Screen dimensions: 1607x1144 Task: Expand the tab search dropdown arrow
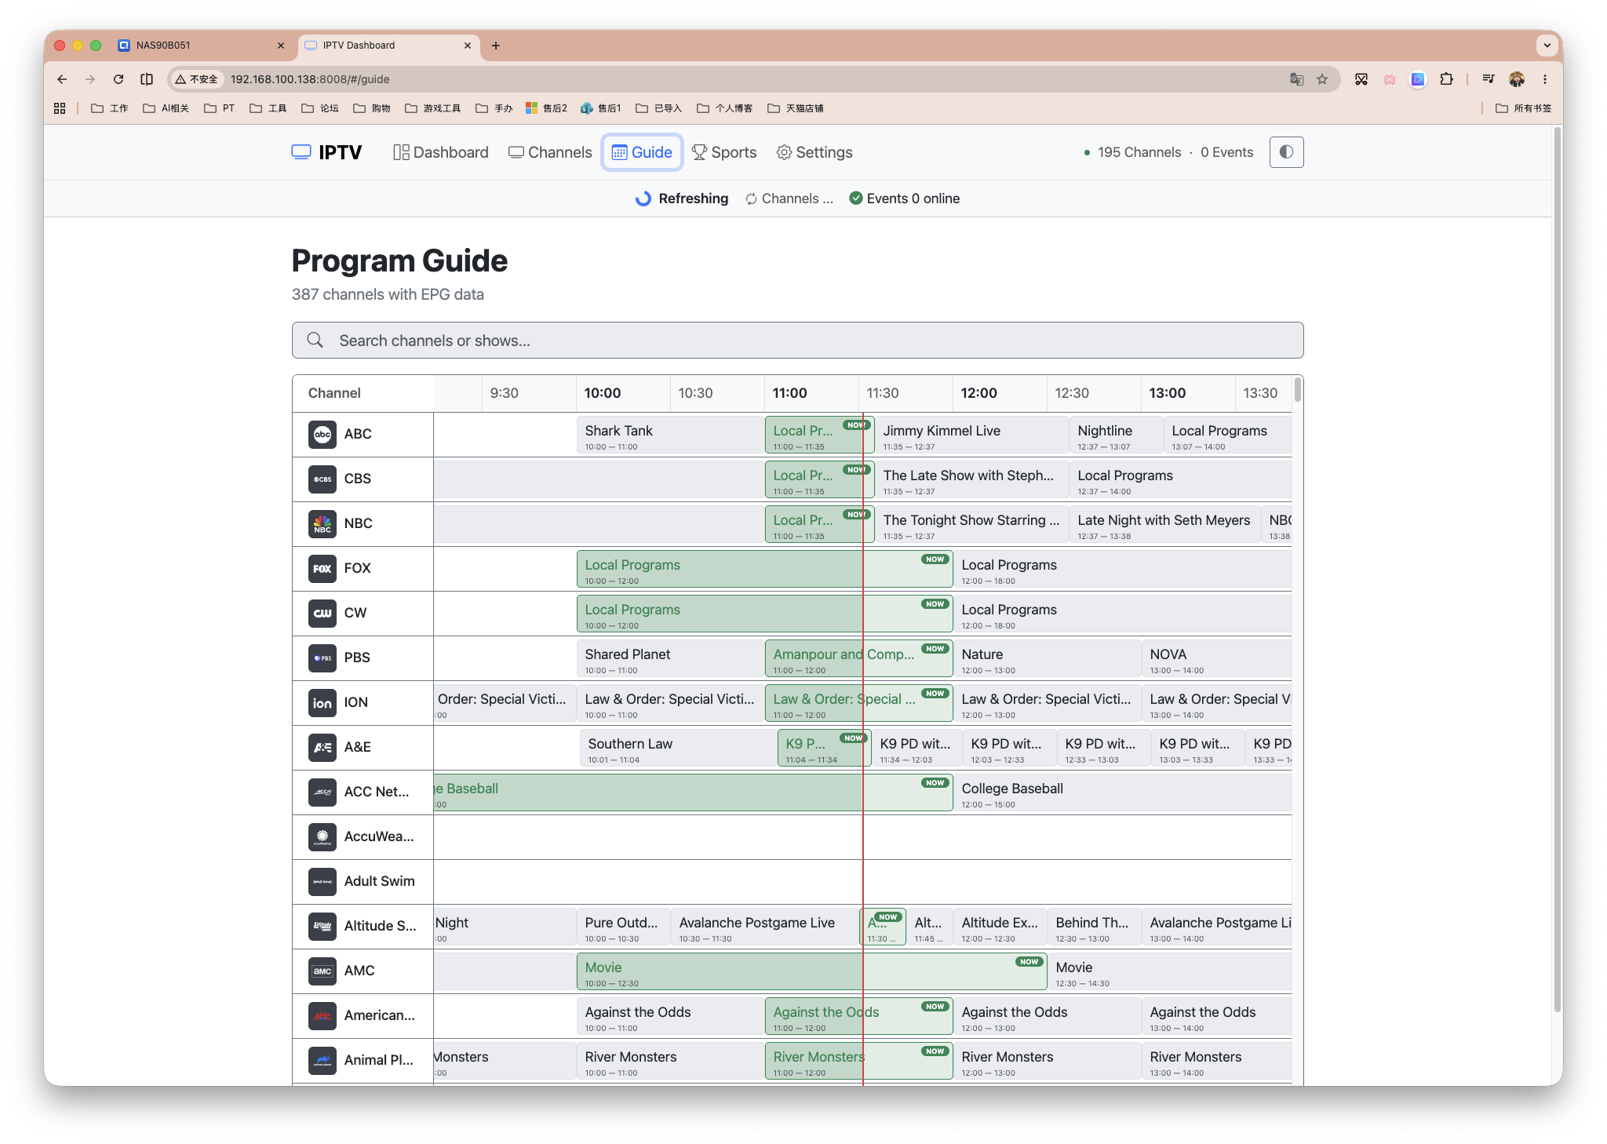point(1547,46)
